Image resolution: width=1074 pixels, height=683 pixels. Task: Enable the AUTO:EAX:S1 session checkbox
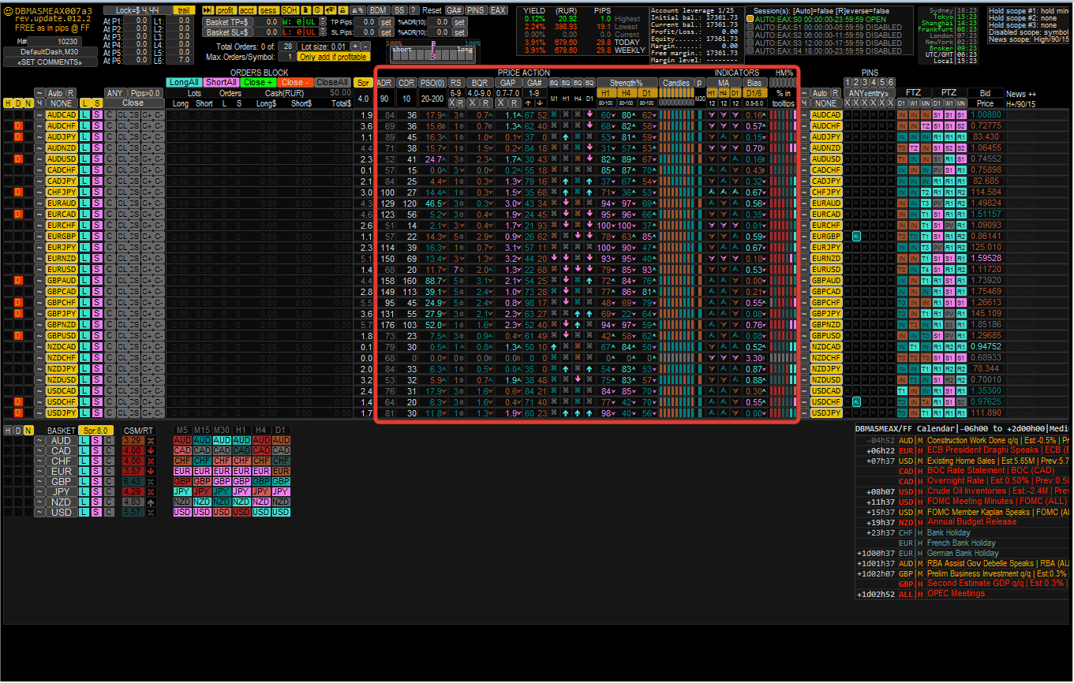750,26
